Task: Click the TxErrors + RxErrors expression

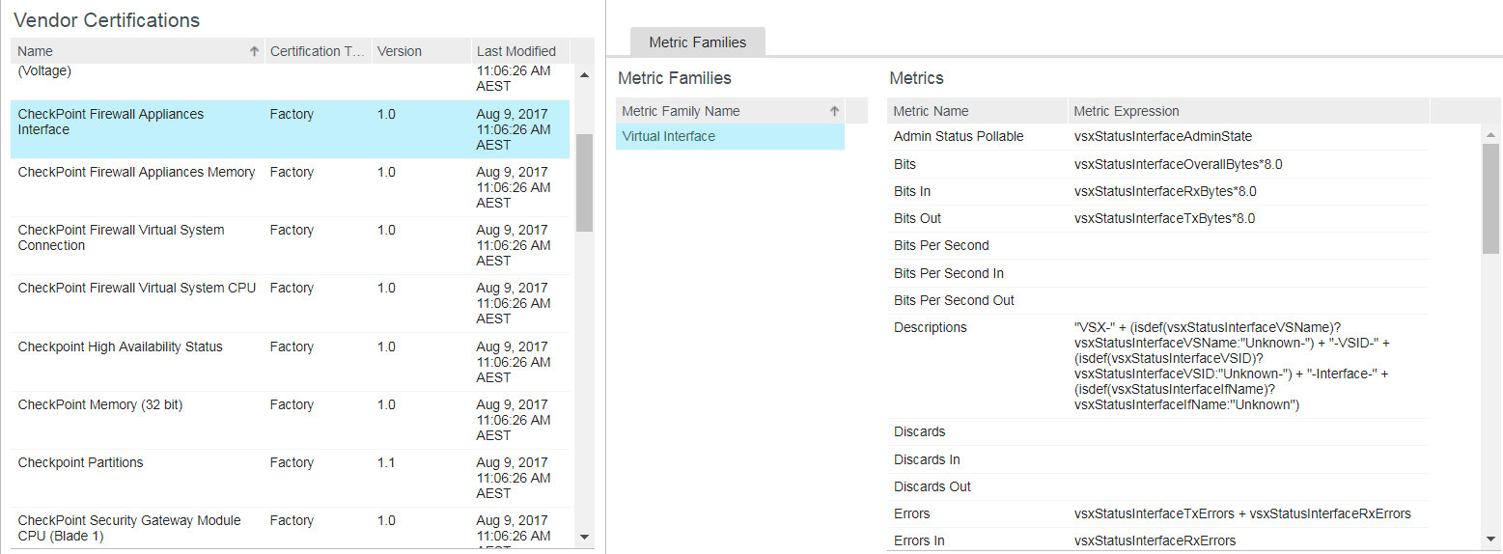Action: (1242, 513)
